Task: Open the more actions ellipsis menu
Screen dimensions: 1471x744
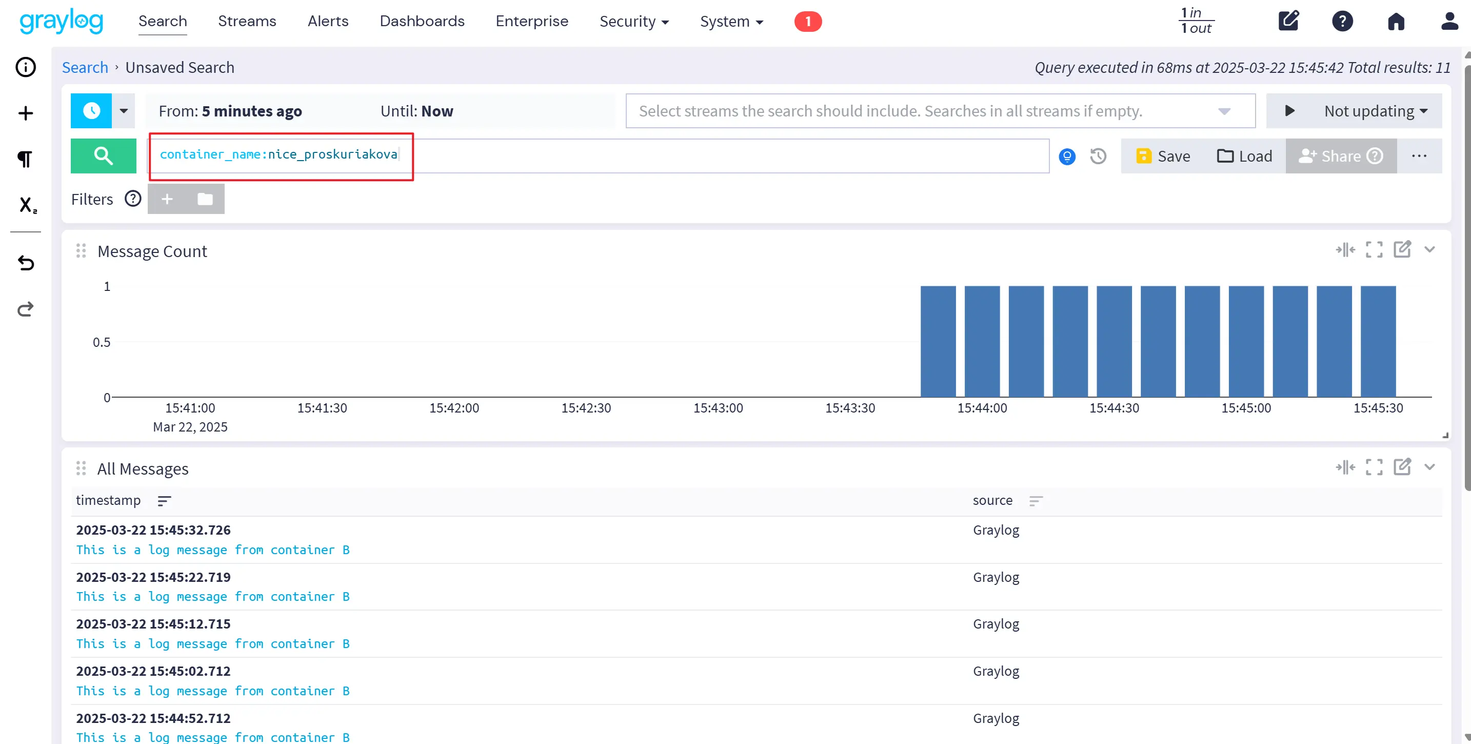Action: tap(1419, 155)
